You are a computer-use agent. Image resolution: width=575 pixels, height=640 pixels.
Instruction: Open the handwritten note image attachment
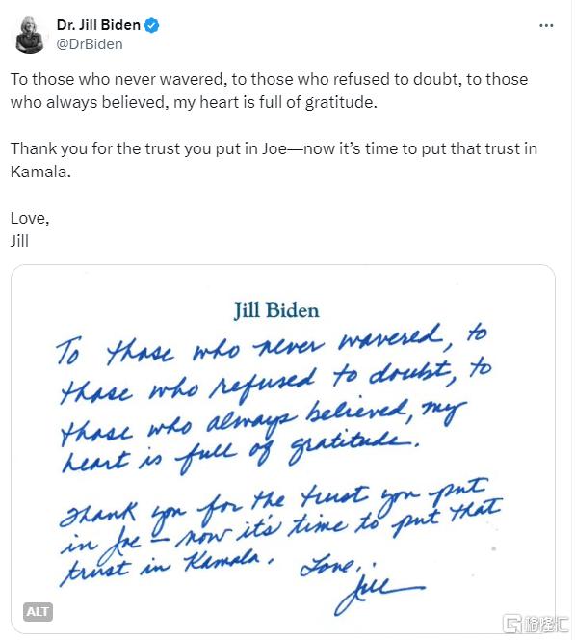283,448
